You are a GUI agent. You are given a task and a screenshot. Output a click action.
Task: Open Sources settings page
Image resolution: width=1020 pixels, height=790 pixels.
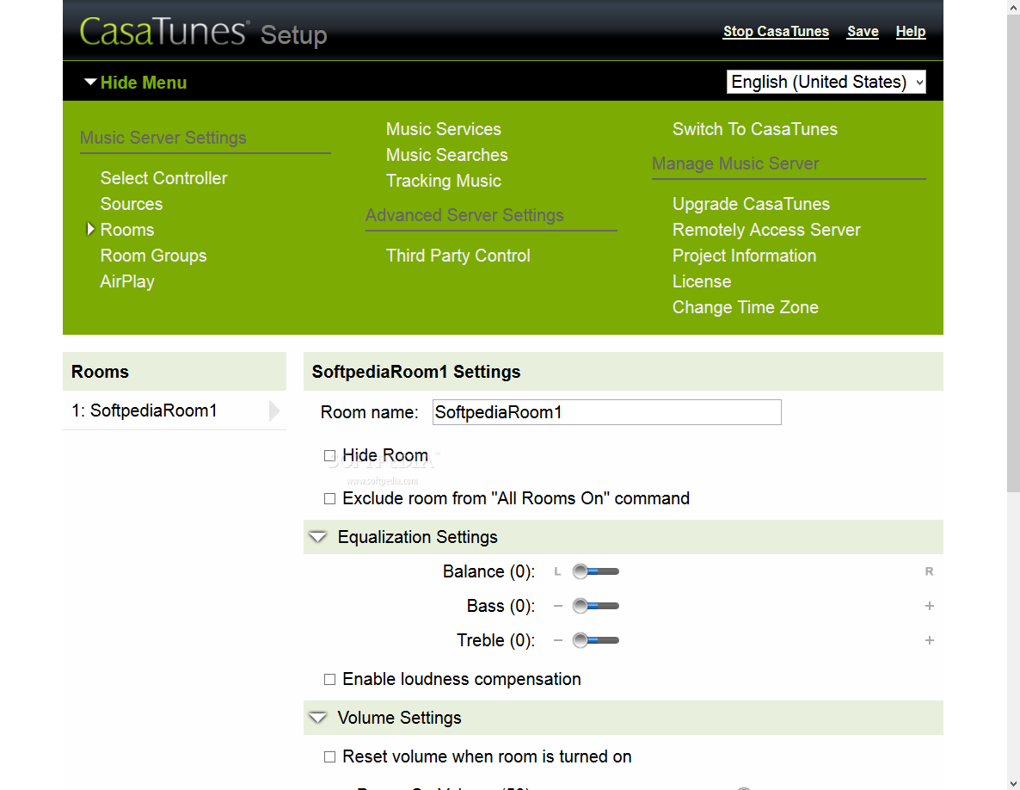[x=132, y=204]
